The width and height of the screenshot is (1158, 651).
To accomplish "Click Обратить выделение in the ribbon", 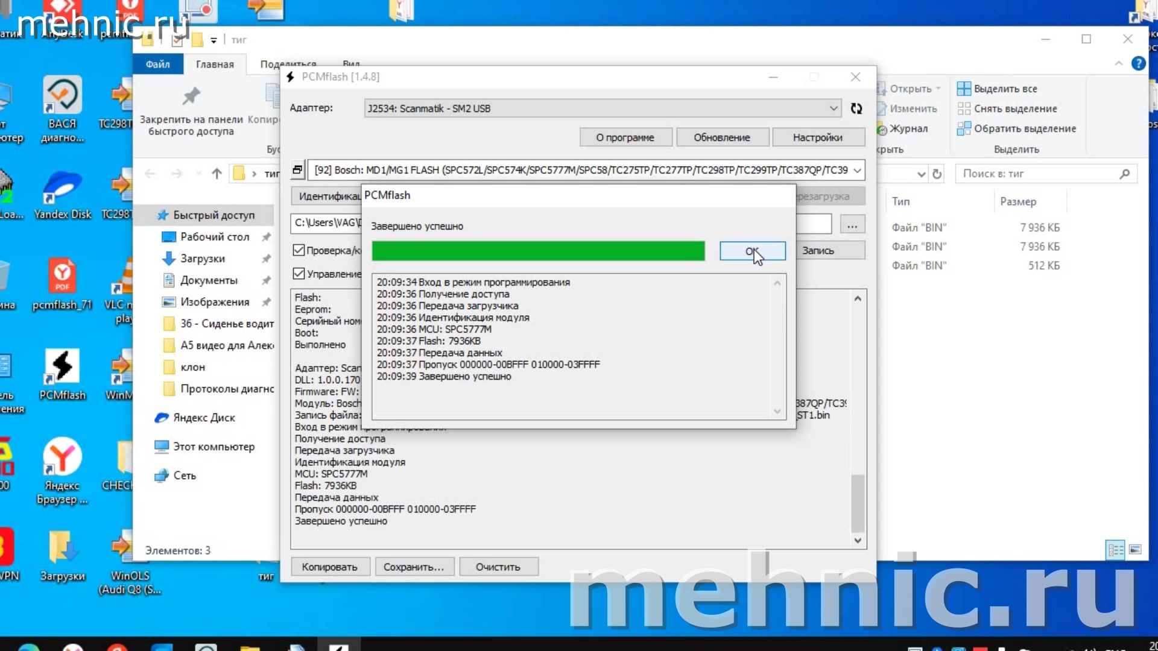I will [1017, 128].
